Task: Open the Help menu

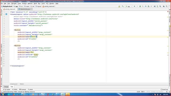Action: (57, 3)
